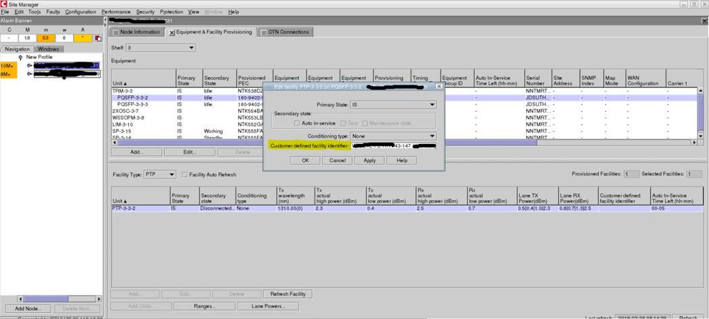
Task: Click the Serial Number column header
Action: point(537,78)
